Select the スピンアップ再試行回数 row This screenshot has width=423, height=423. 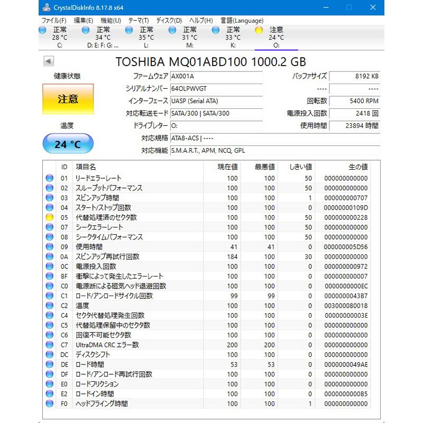point(207,256)
